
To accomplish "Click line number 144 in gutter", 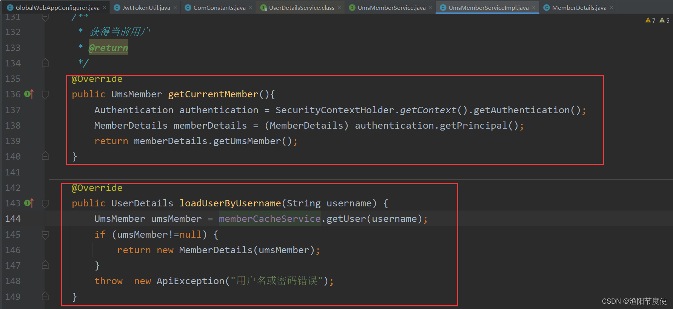I will click(13, 219).
